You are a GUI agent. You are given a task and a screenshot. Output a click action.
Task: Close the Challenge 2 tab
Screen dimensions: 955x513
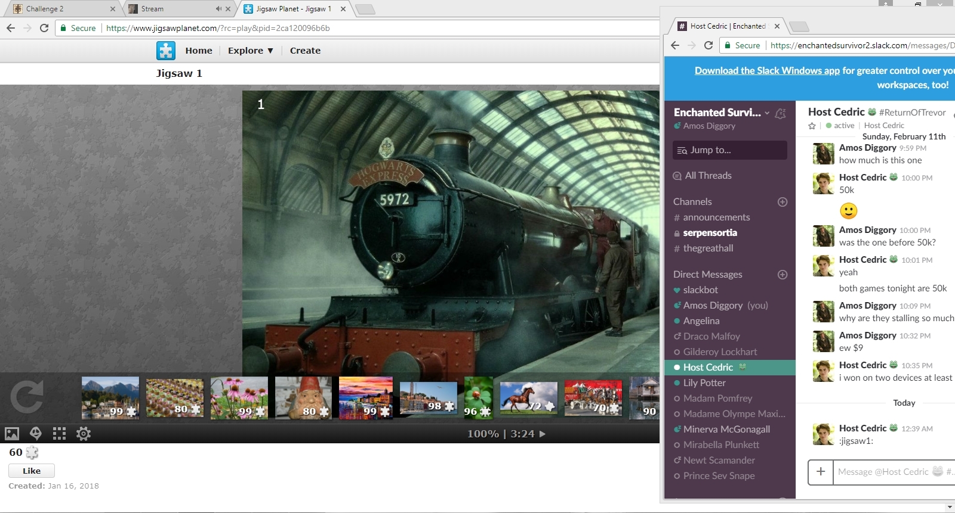[112, 9]
